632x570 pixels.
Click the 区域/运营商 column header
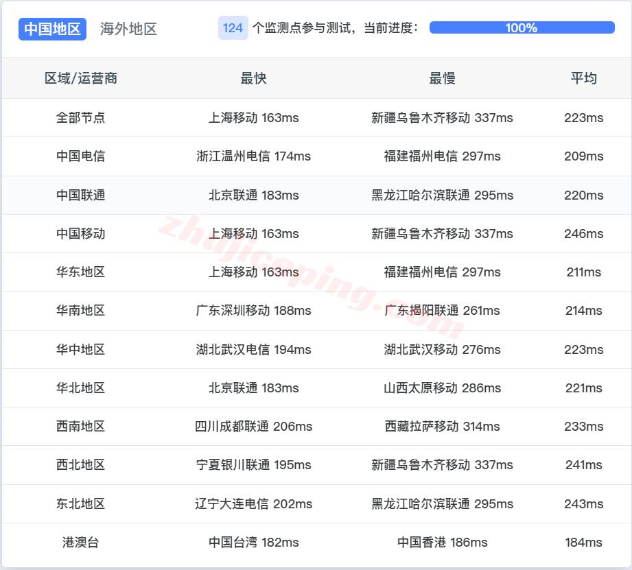tap(80, 78)
